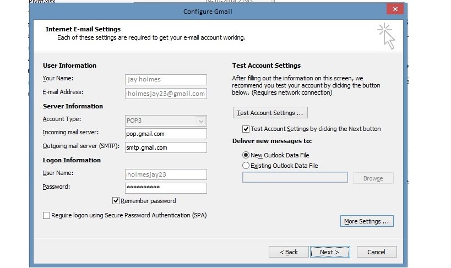Cancel the account setup
451x268 pixels.
pyautogui.click(x=377, y=252)
